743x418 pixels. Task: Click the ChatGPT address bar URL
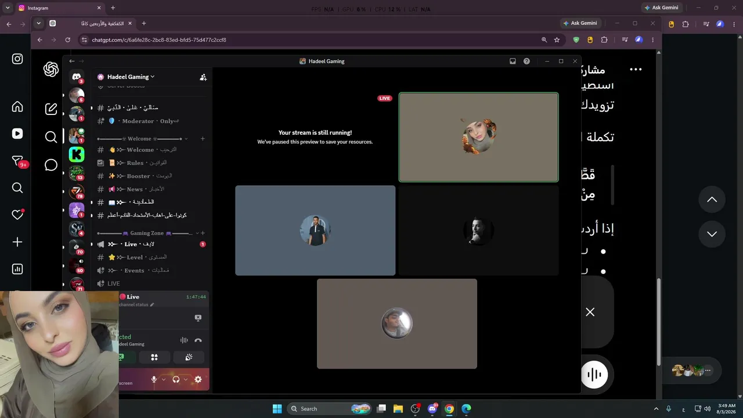tap(159, 40)
